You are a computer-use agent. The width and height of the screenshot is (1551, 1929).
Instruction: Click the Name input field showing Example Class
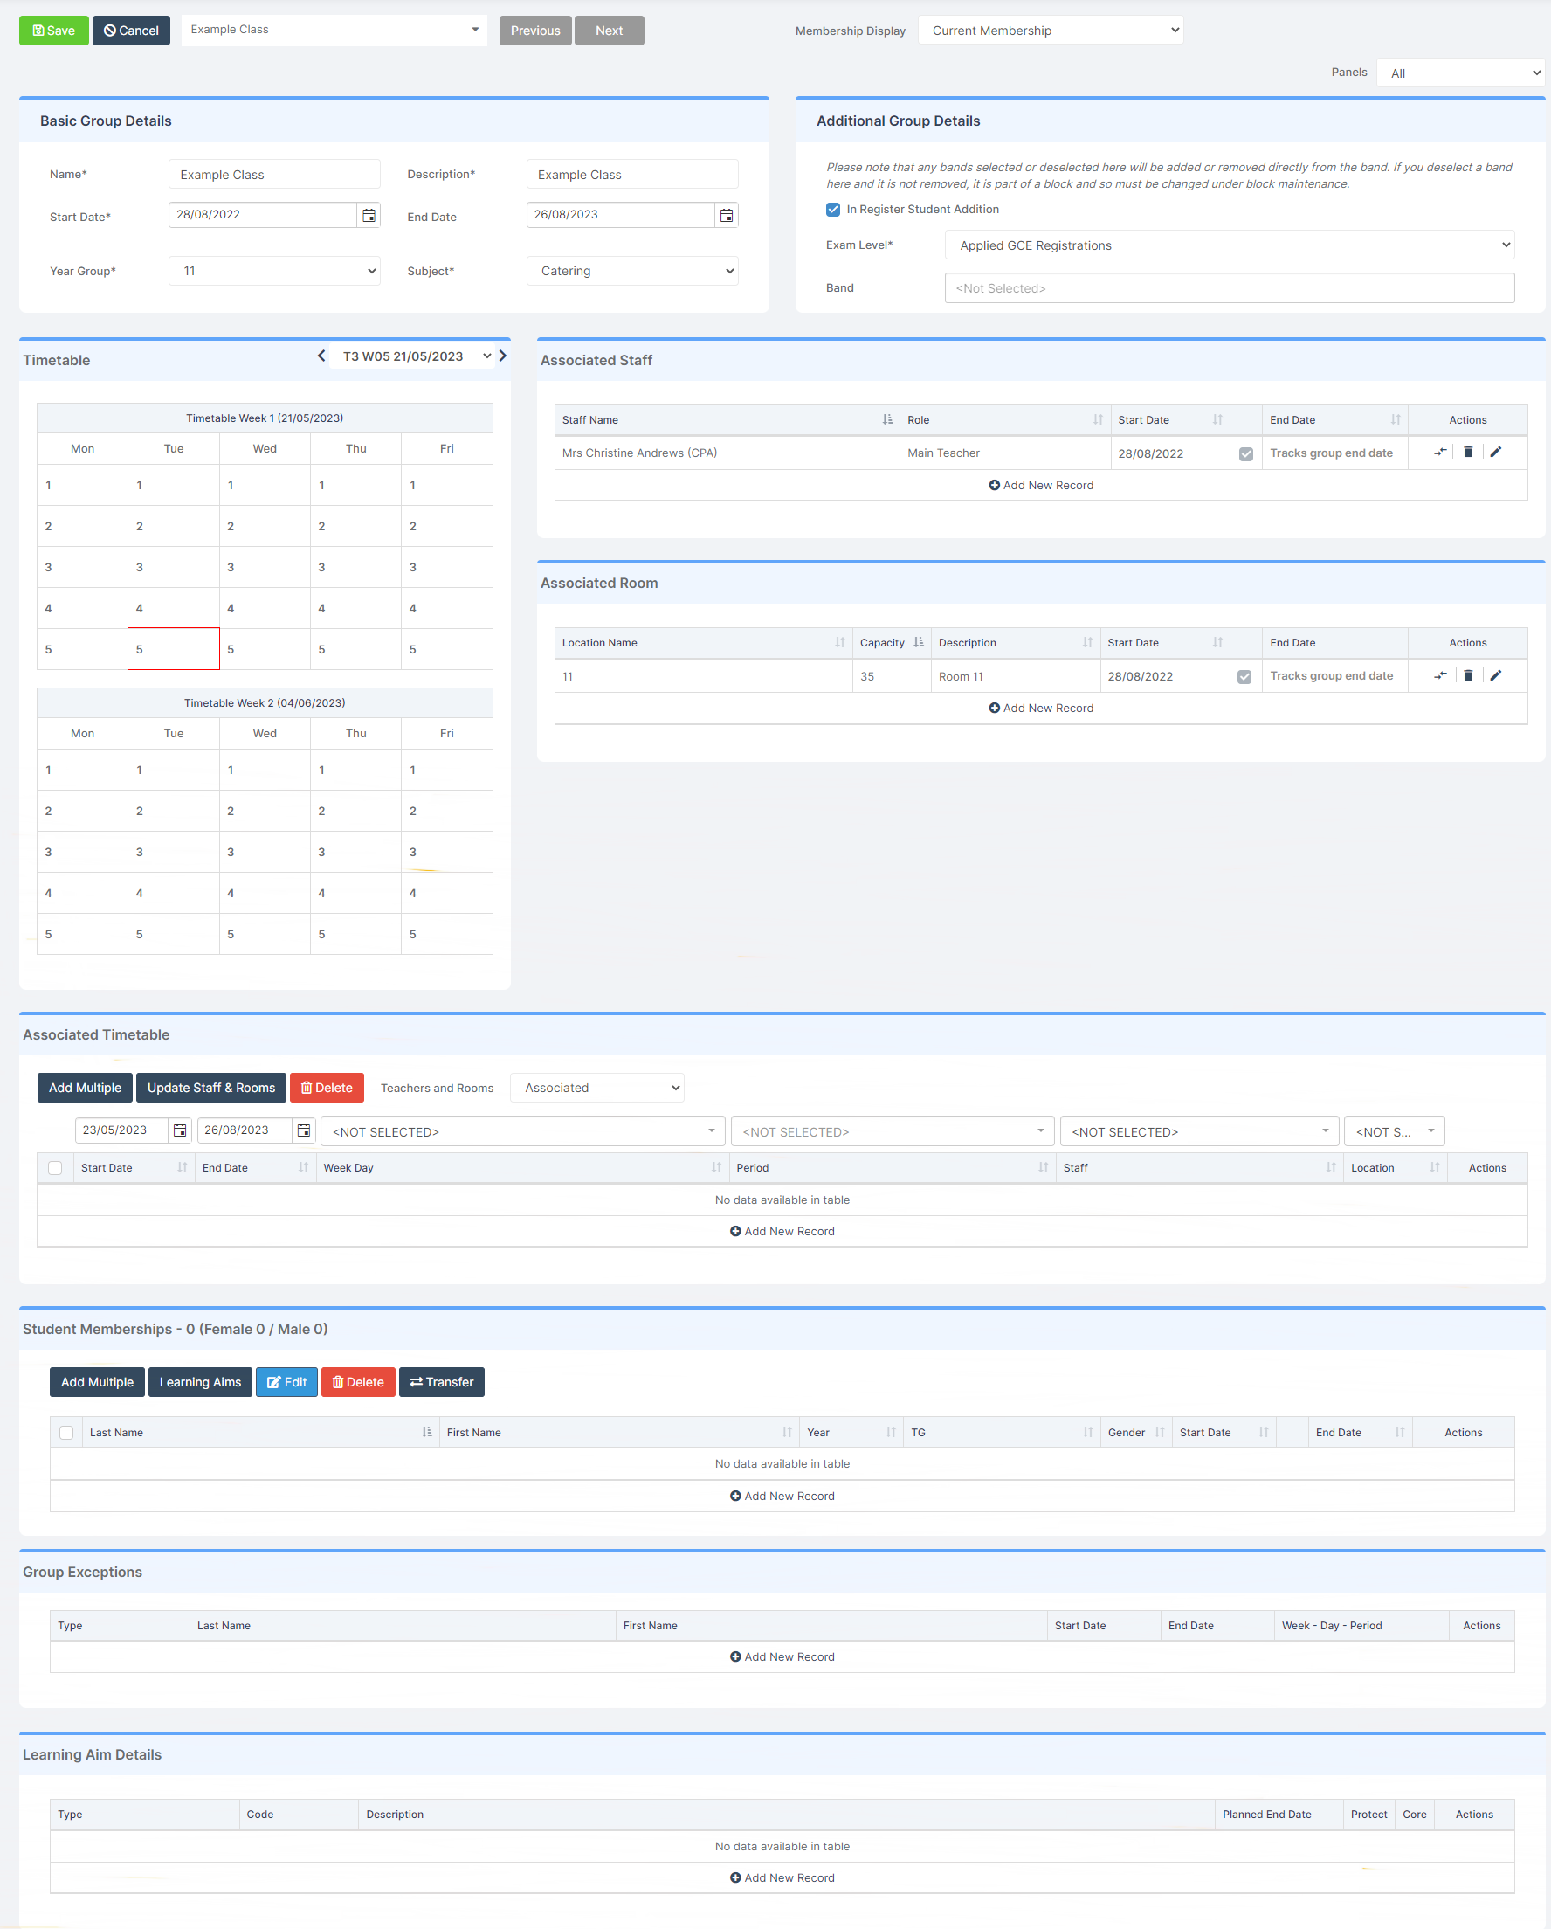point(272,174)
